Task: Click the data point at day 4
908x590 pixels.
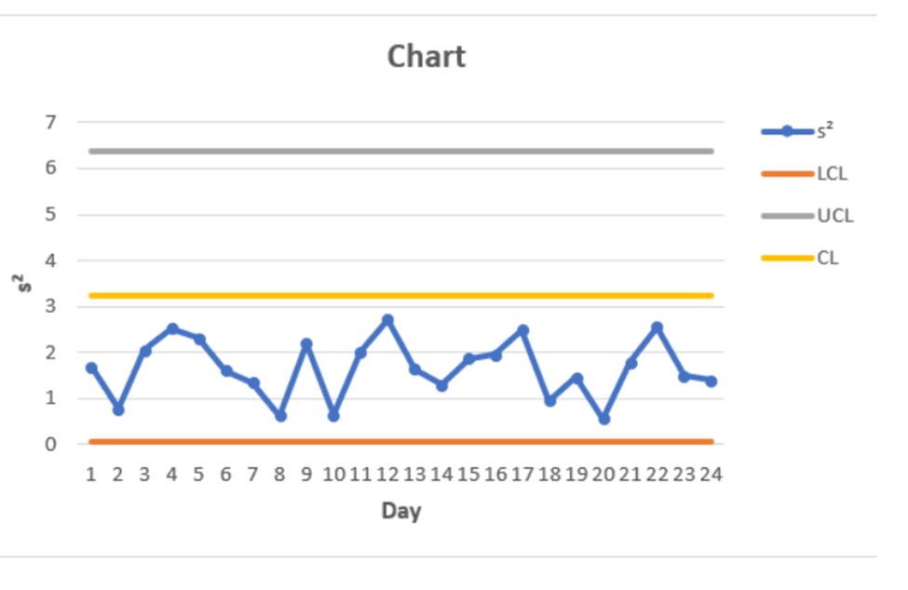Action: click(x=172, y=329)
